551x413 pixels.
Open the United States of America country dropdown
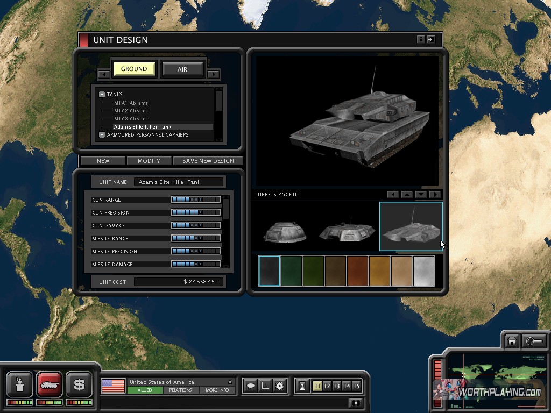pyautogui.click(x=230, y=382)
